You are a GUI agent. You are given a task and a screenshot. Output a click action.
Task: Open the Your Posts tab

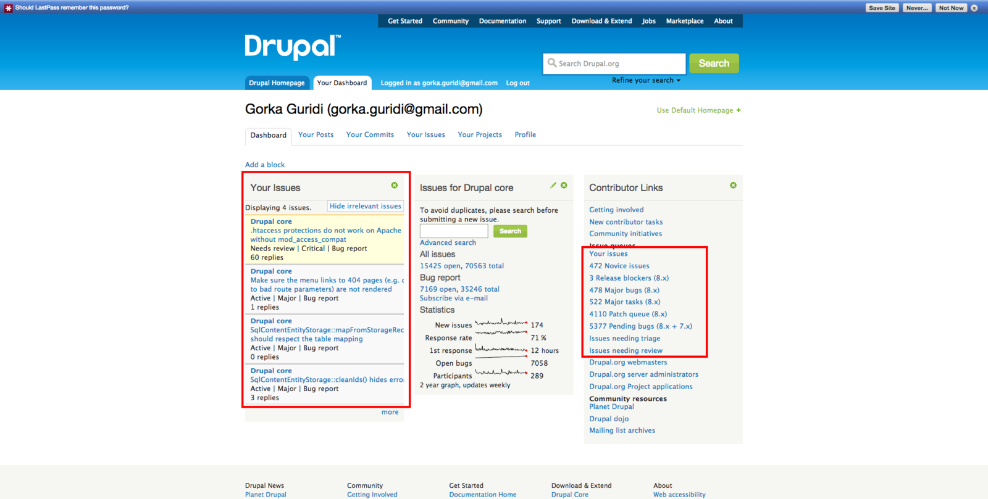pos(316,134)
